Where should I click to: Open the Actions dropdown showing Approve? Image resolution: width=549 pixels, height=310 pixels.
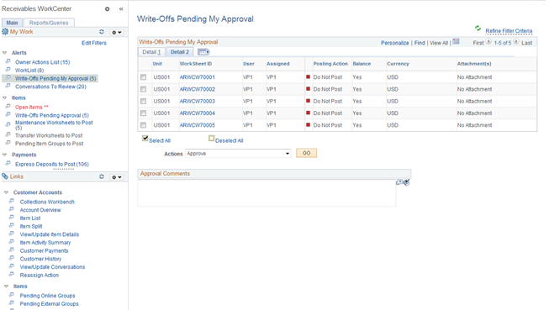pos(238,154)
